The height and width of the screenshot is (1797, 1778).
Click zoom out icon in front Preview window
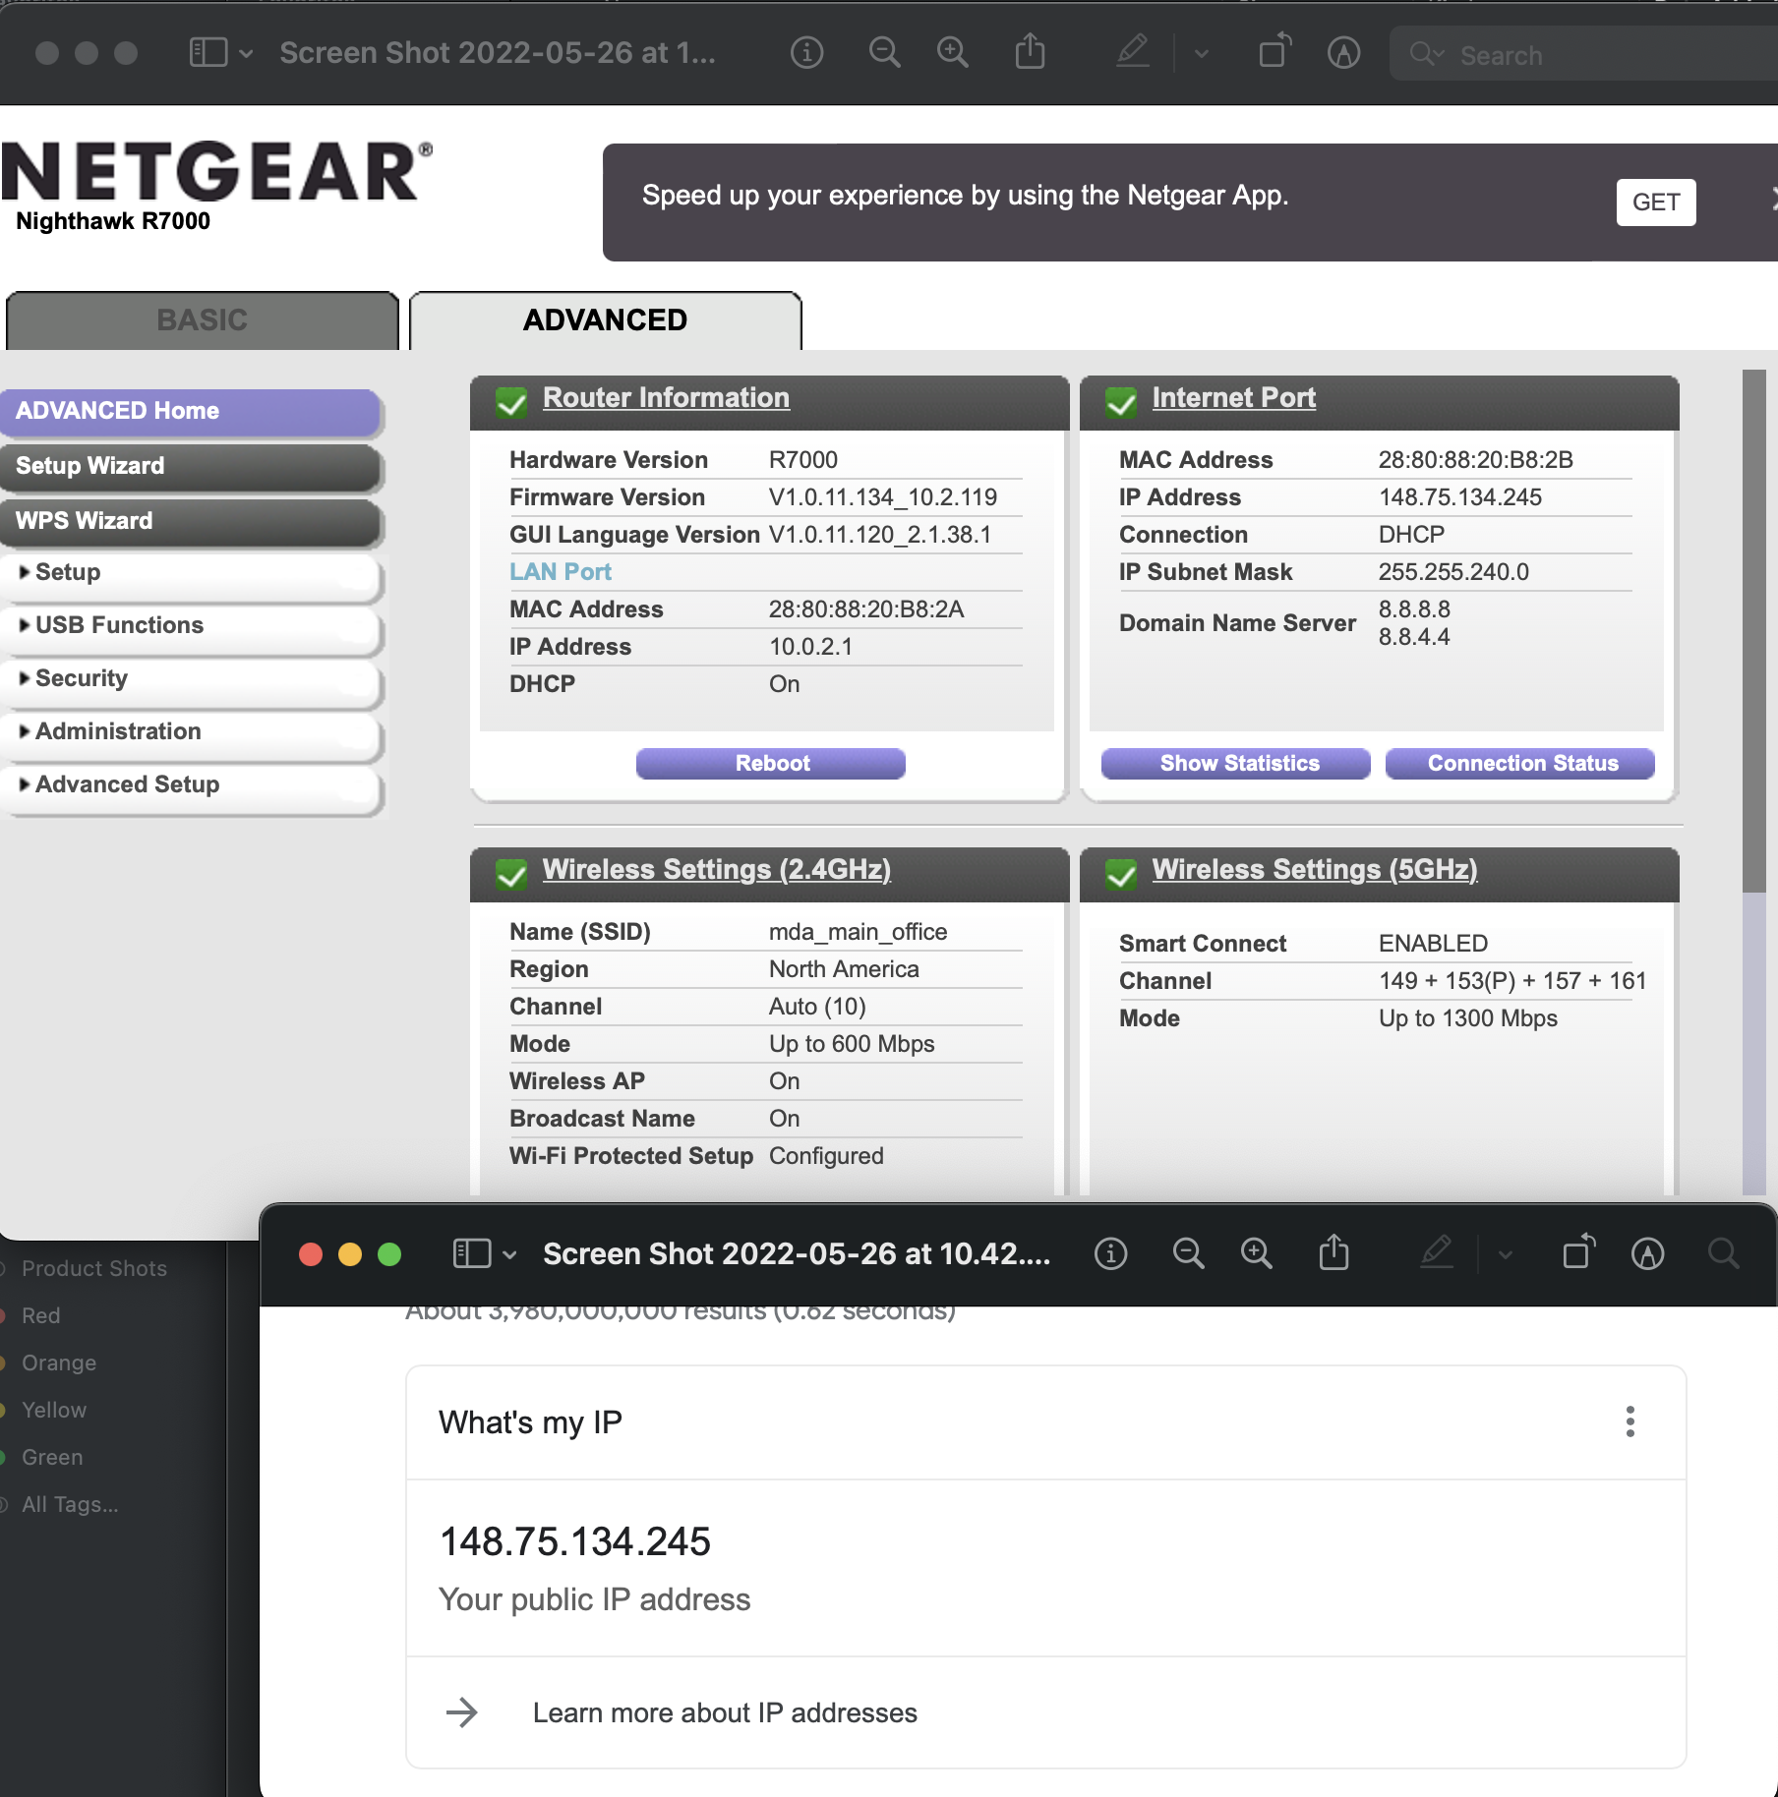1188,1253
